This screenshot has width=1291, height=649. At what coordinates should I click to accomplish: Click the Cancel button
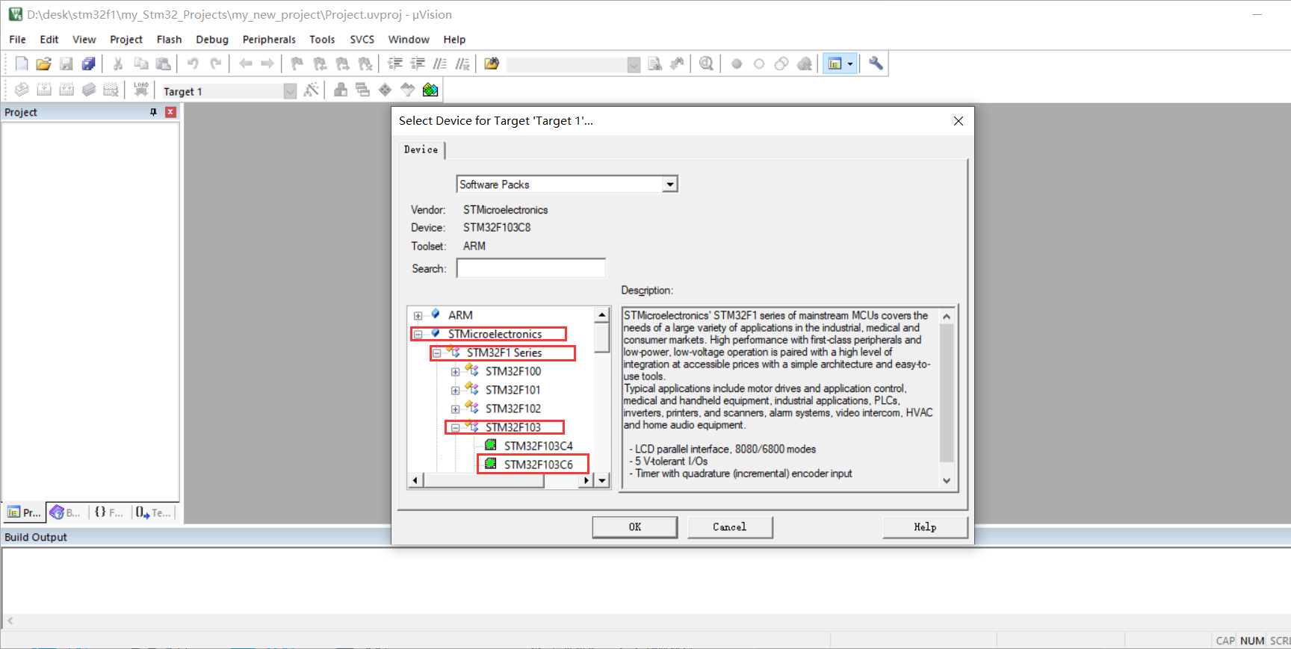730,527
